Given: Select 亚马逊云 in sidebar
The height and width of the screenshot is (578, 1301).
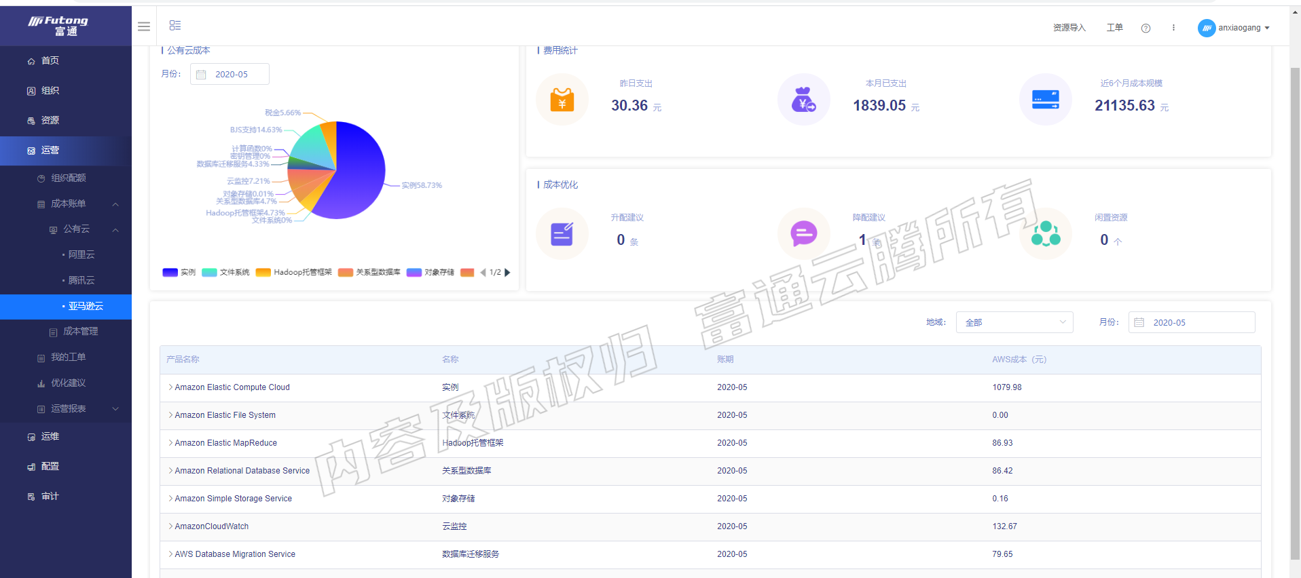Looking at the screenshot, I should pyautogui.click(x=66, y=306).
